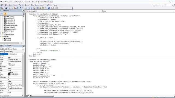Undo the last action in the toolbar
This screenshot has width=175, height=98.
tap(21, 8)
